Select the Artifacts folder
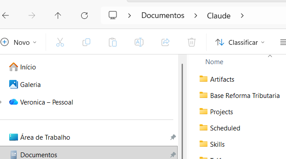 pyautogui.click(x=217, y=79)
